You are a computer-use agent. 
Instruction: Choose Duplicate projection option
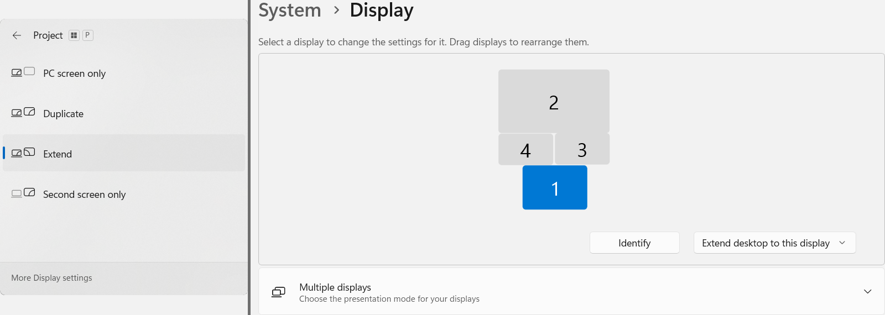tap(124, 114)
